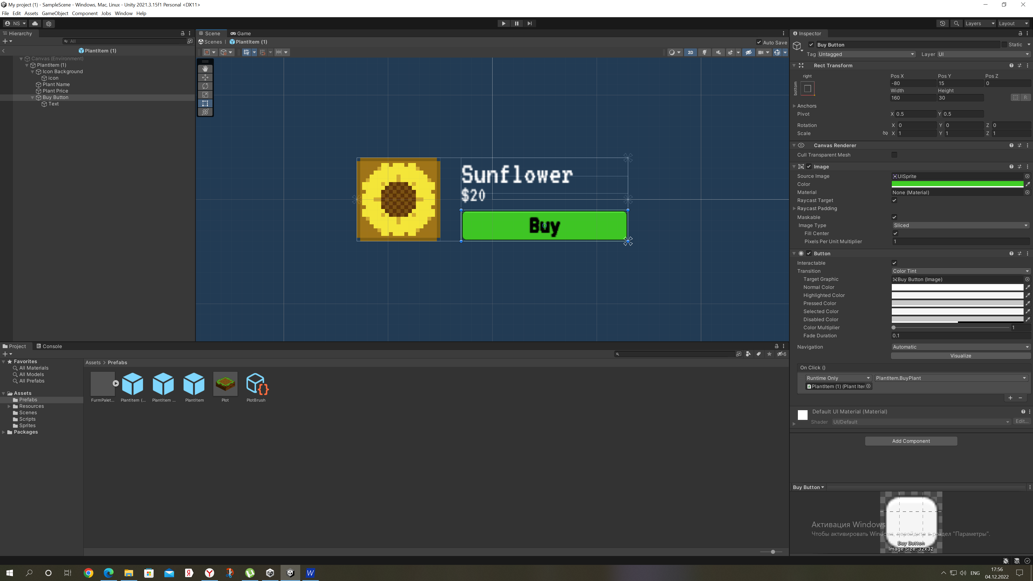Click the Play button
This screenshot has width=1033, height=581.
pyautogui.click(x=504, y=24)
